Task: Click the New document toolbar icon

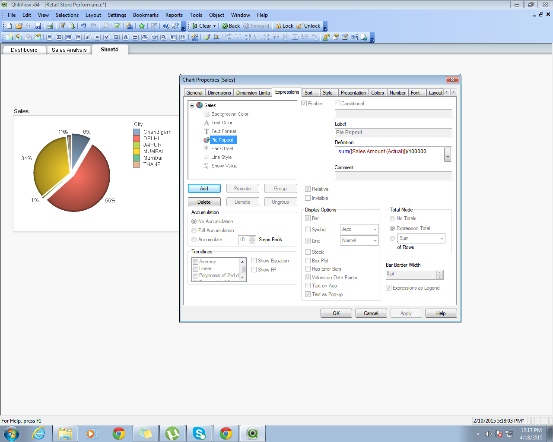Action: 10,26
